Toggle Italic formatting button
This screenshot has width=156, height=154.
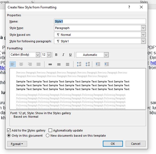[x=63, y=55]
